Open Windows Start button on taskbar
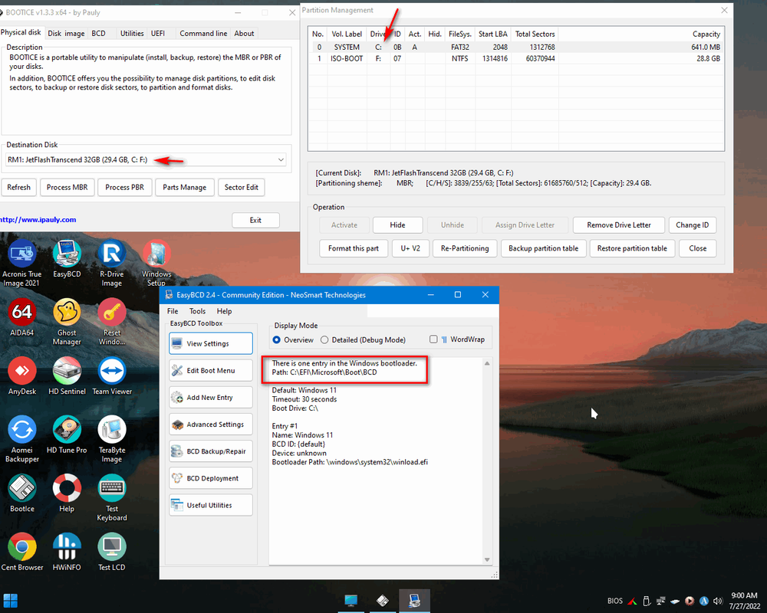767x613 pixels. coord(10,601)
